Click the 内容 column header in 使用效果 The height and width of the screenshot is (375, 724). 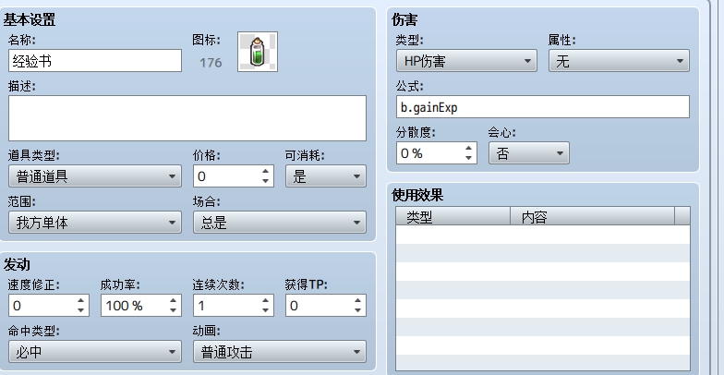[593, 216]
